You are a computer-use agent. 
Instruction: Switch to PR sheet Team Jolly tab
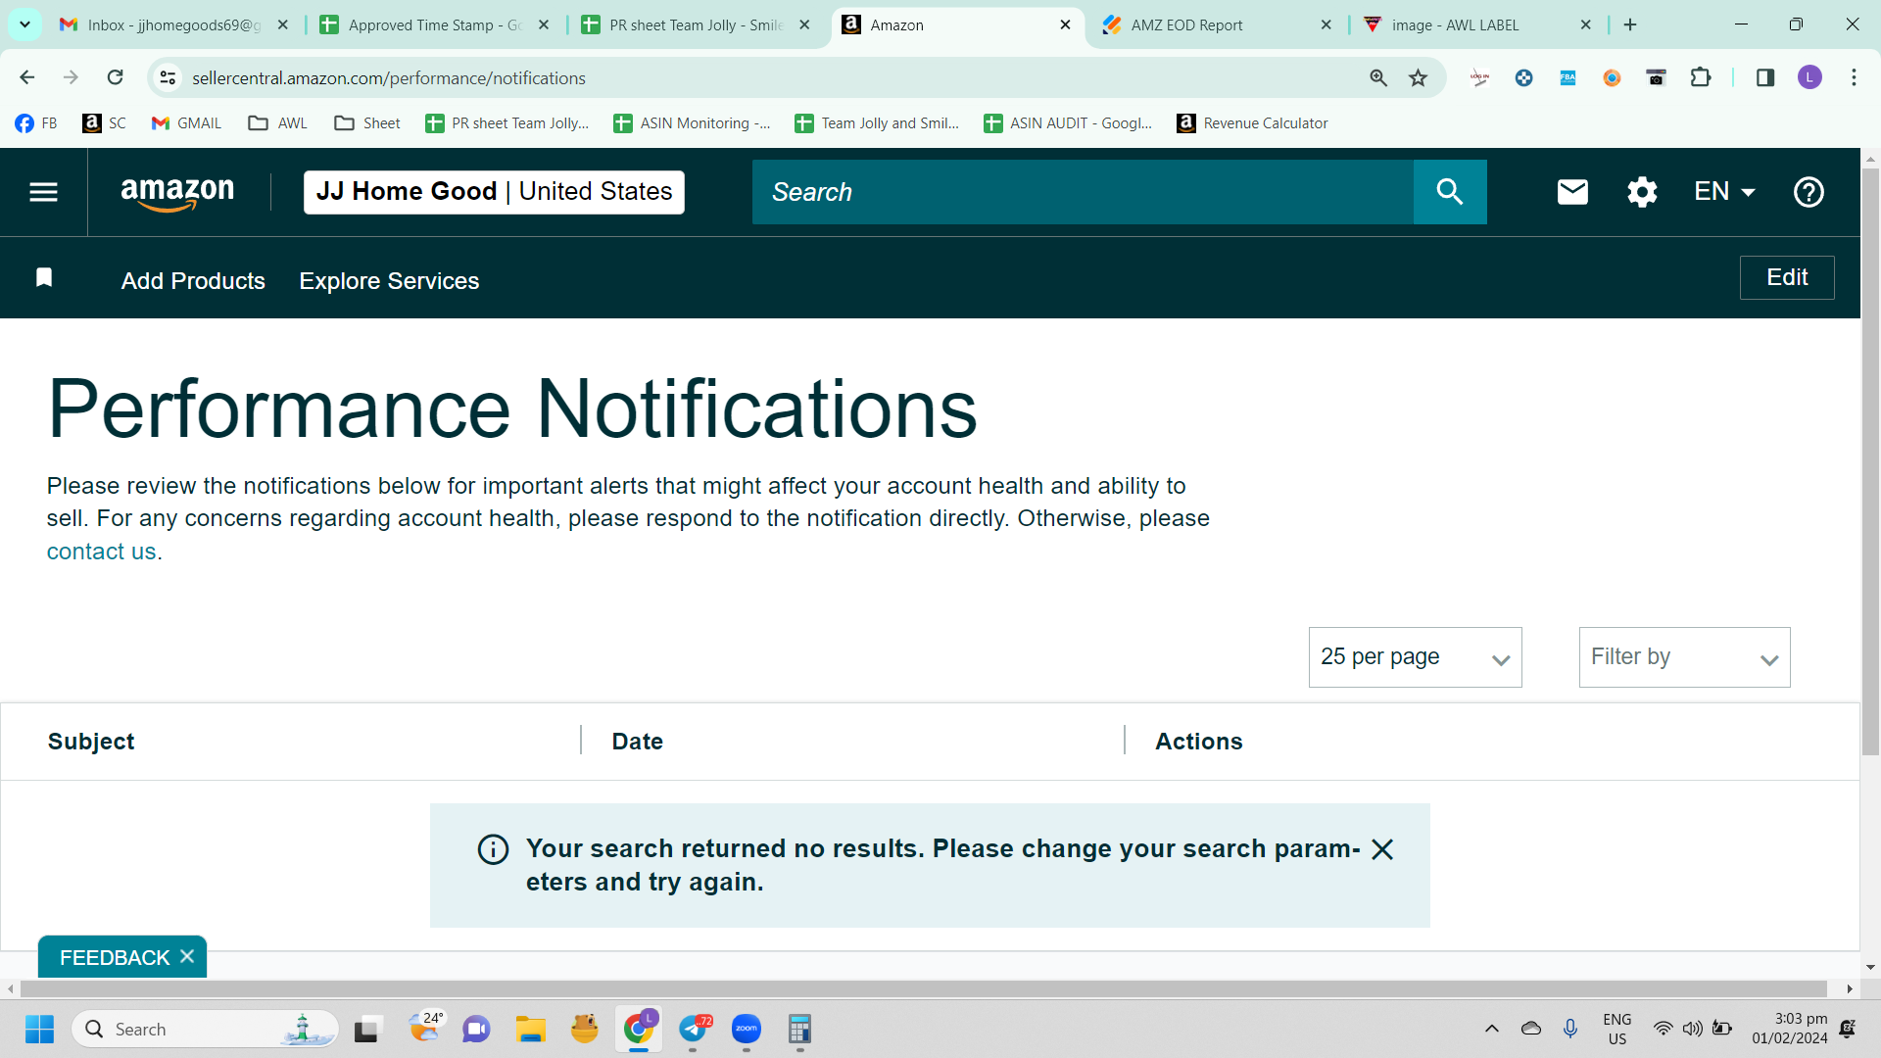pos(696,24)
